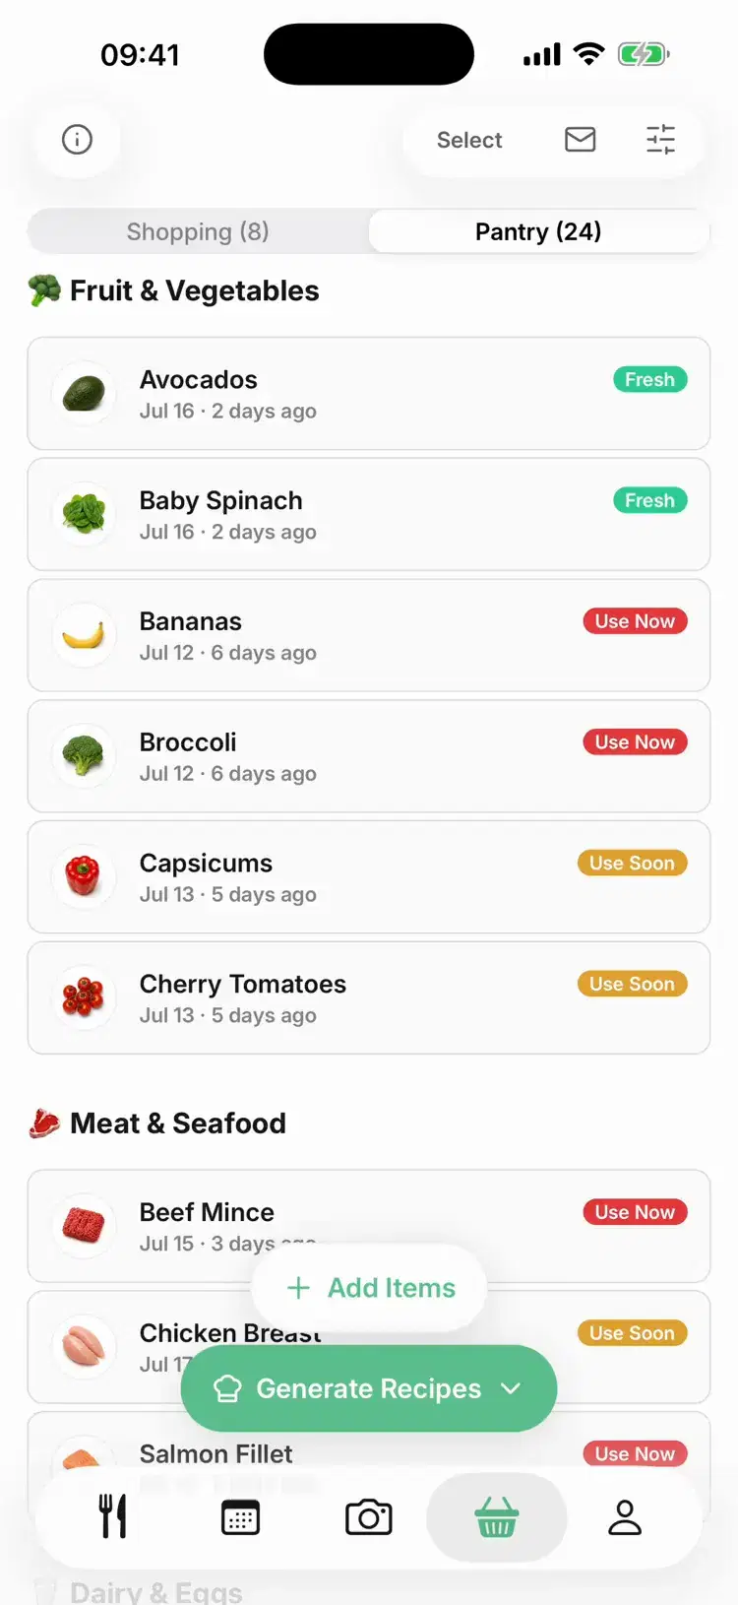Image resolution: width=738 pixels, height=1605 pixels.
Task: Tap the Baby Spinach Fresh badge
Action: (x=649, y=500)
